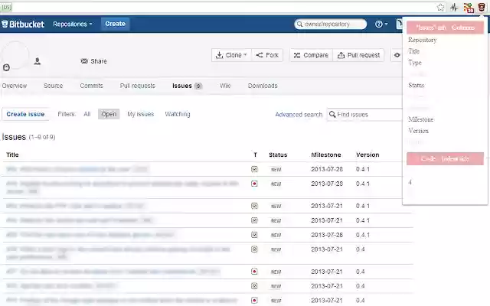
Task: Click the Fork button
Action: [267, 55]
